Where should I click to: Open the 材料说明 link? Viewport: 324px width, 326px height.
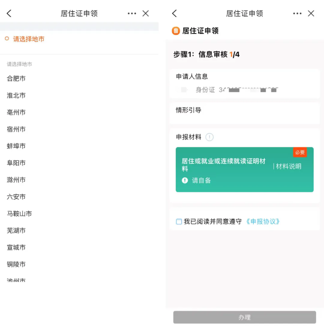pyautogui.click(x=288, y=166)
